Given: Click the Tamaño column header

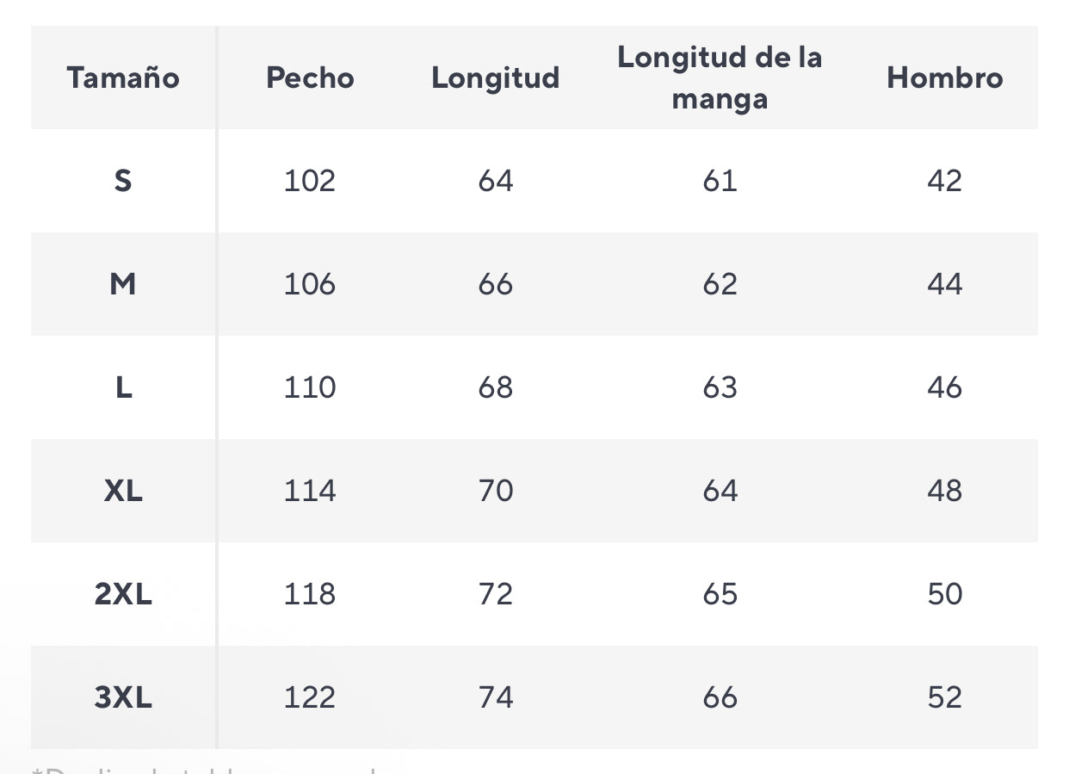Looking at the screenshot, I should pyautogui.click(x=123, y=77).
